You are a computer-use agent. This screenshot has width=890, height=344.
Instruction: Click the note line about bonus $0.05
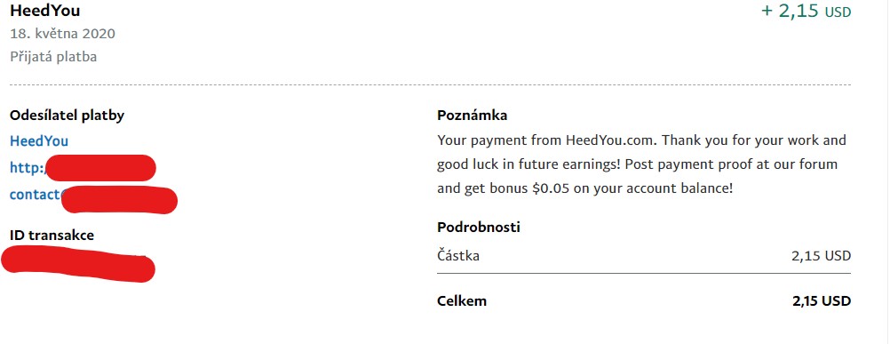(585, 188)
